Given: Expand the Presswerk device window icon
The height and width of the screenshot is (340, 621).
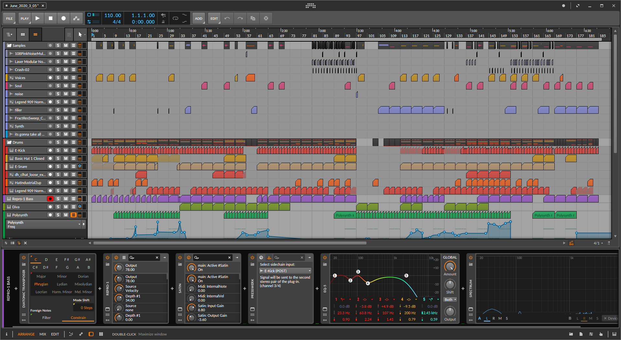Looking at the screenshot, I should click(252, 309).
